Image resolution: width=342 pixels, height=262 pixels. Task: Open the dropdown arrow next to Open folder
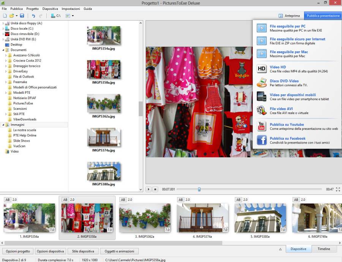tap(17, 16)
